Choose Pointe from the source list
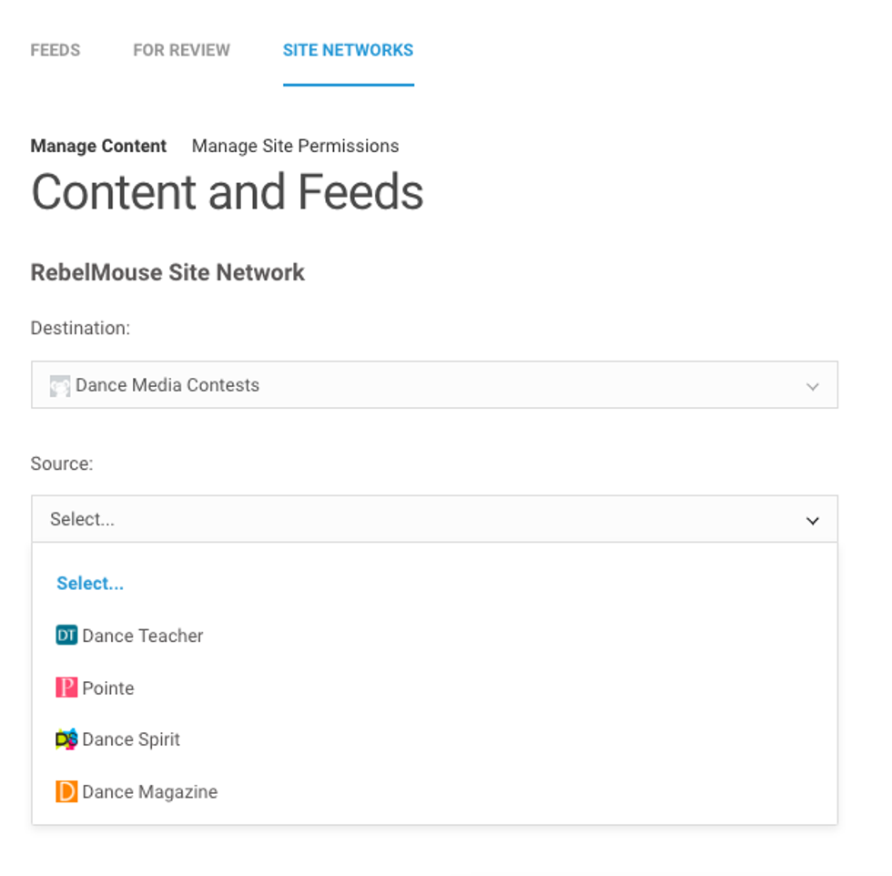The image size is (892, 876). [108, 688]
